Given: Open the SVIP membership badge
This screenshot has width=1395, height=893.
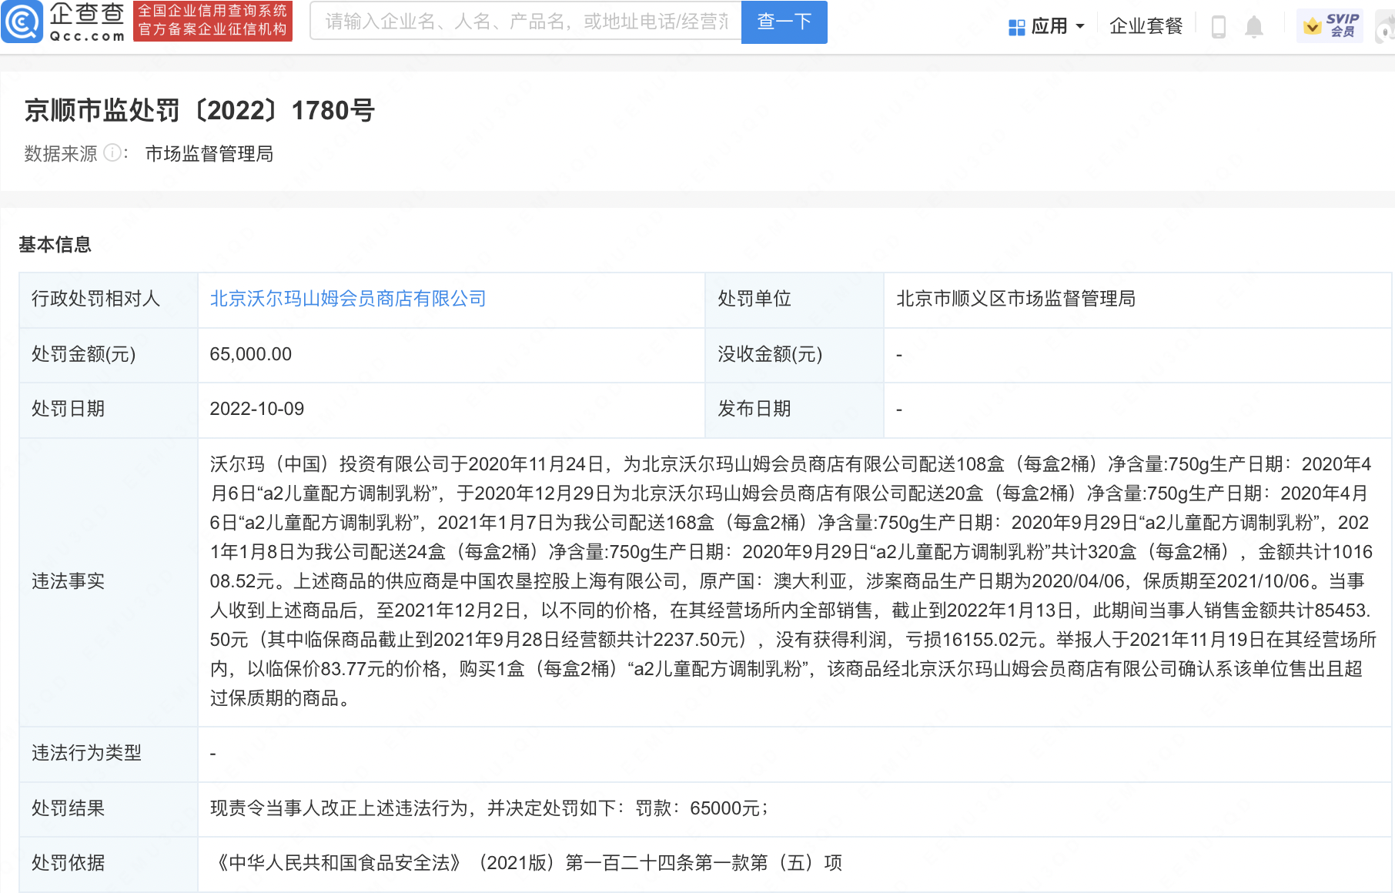Looking at the screenshot, I should (1330, 25).
